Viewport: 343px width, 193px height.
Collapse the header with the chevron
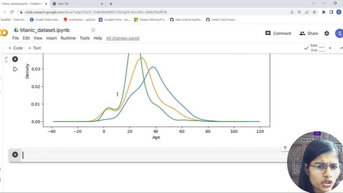[341, 48]
